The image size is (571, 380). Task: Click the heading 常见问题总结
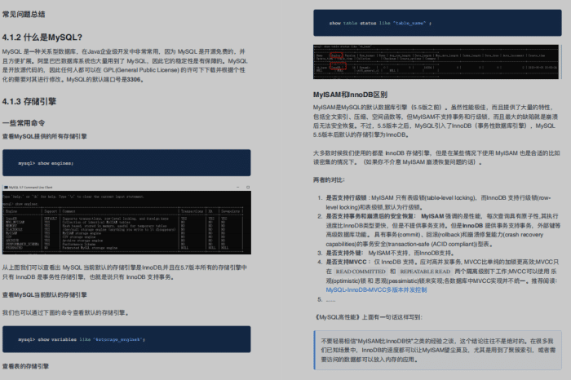[x=24, y=15]
